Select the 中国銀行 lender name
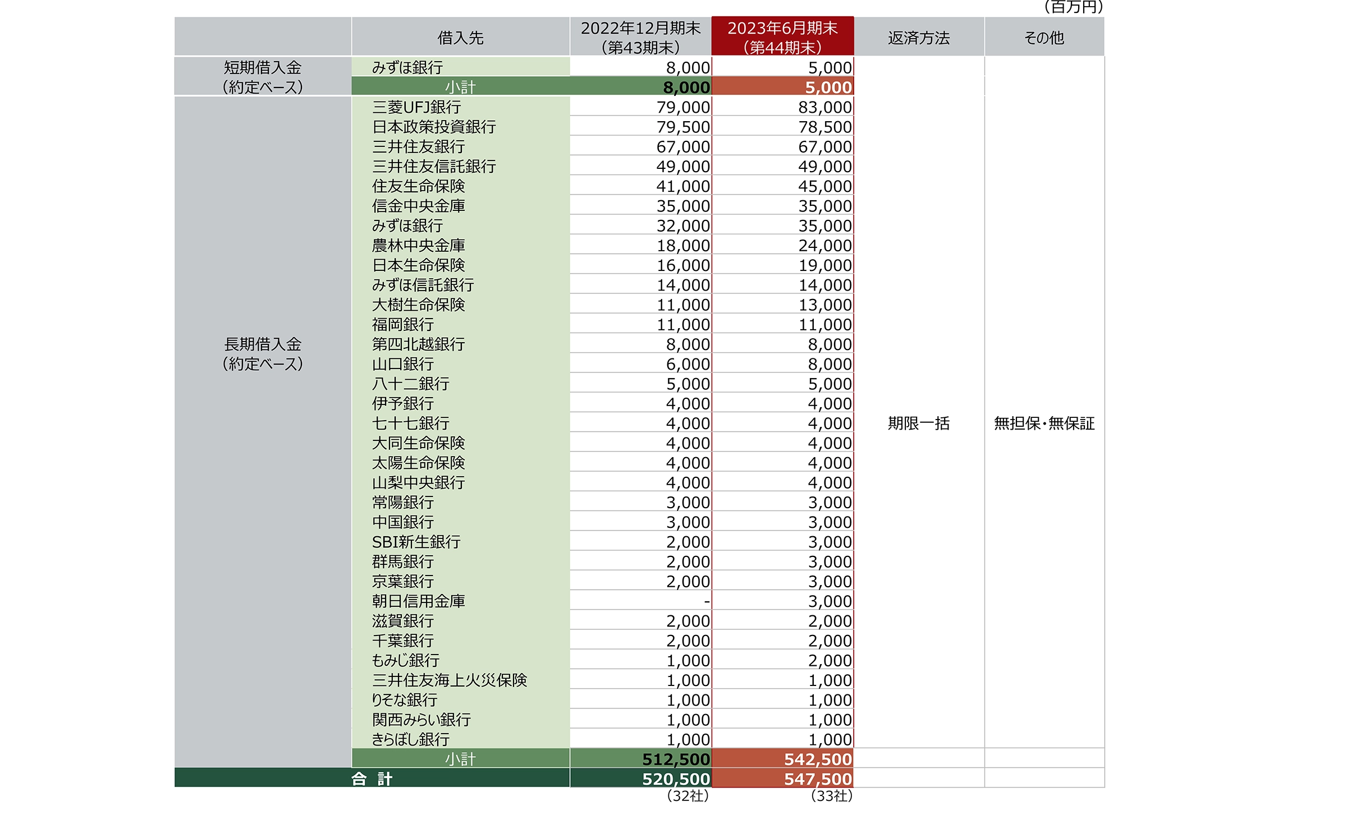The image size is (1347, 838). coord(403,522)
